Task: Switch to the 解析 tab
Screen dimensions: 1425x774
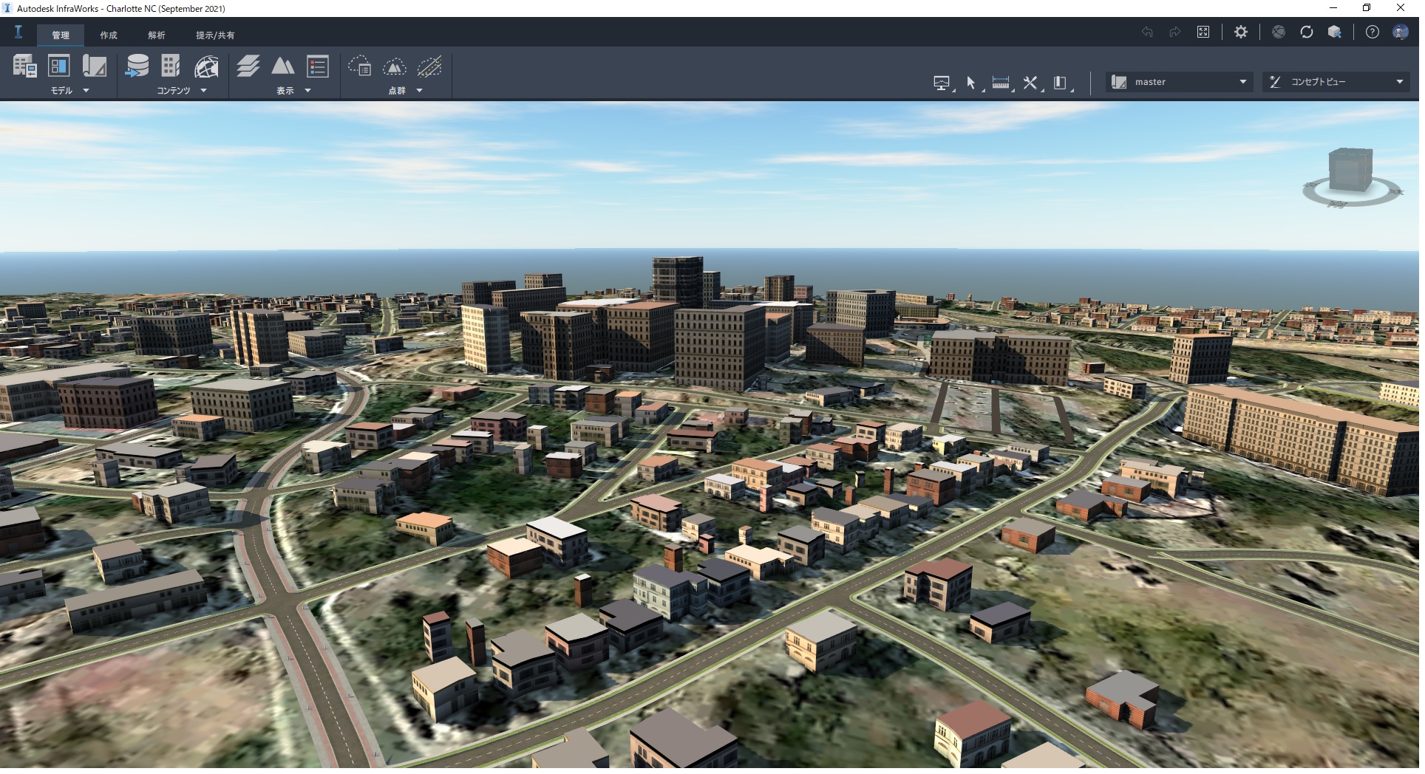Action: click(157, 35)
